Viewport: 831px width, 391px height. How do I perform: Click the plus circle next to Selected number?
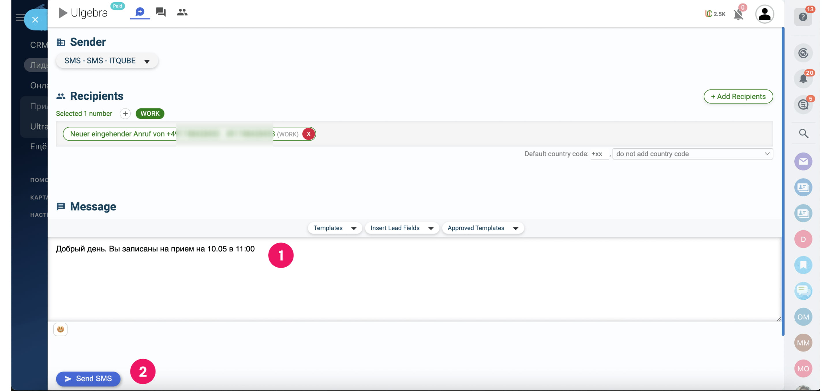point(125,113)
